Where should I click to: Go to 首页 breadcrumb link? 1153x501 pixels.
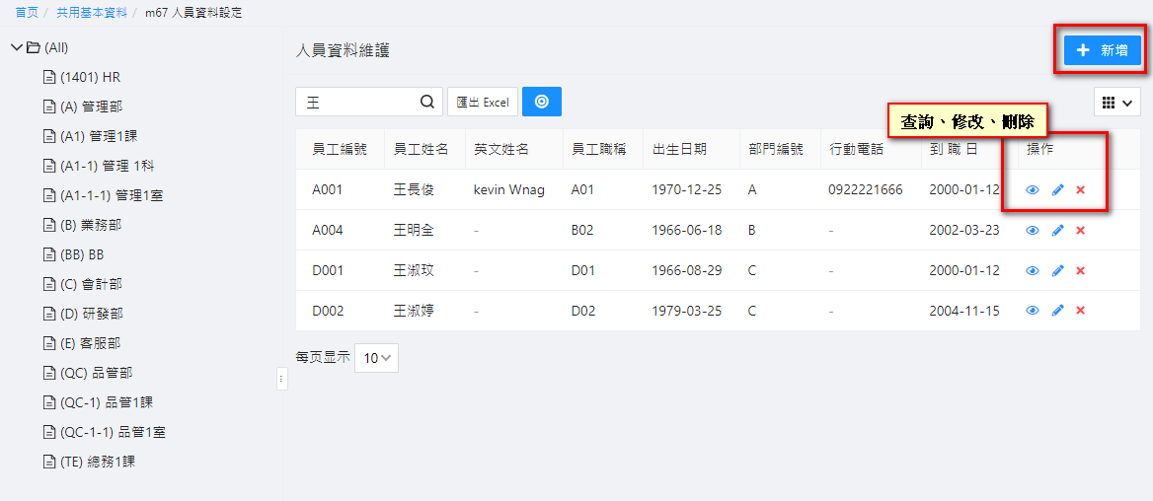tap(27, 13)
